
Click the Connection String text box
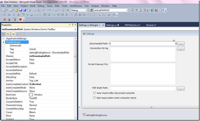coord(143,54)
